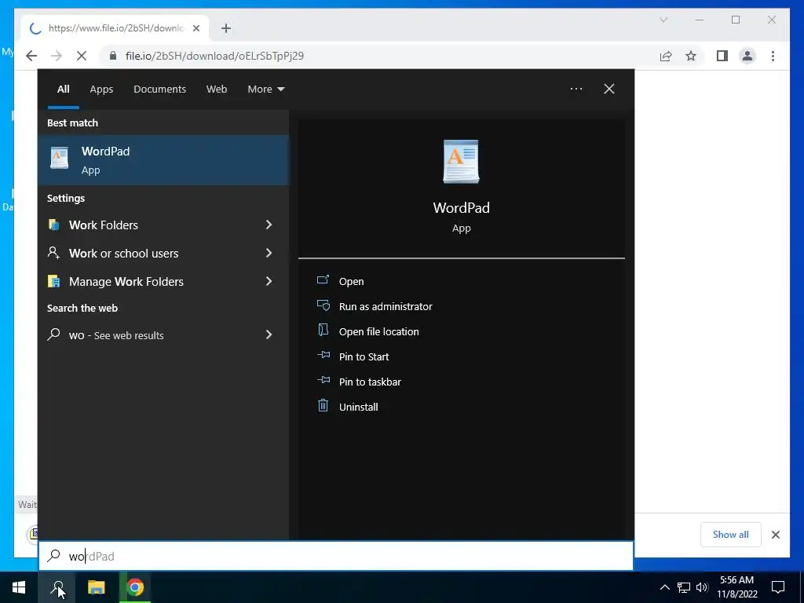
Task: Open Chrome profile avatar menu
Action: click(747, 56)
